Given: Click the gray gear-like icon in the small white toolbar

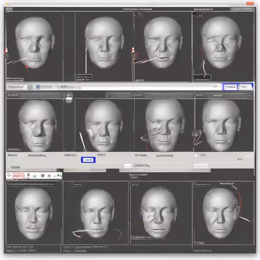Looking at the screenshot, I should pos(49,176).
